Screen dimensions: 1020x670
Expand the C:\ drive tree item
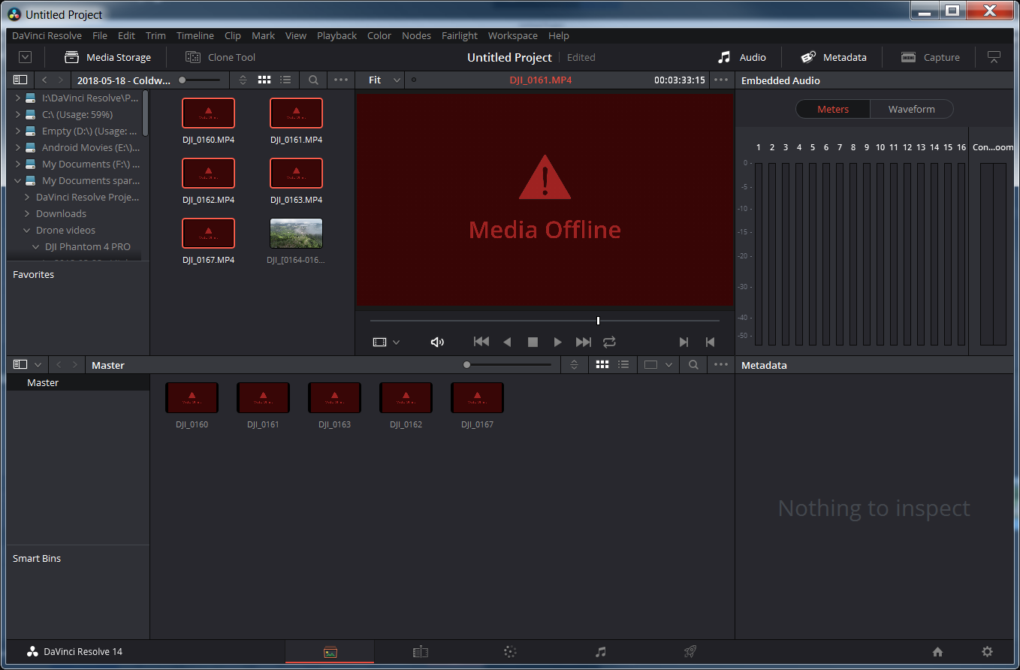(18, 114)
